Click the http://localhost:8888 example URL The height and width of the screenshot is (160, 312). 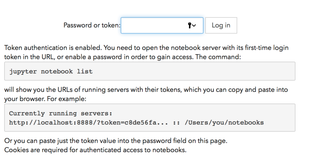(51, 123)
